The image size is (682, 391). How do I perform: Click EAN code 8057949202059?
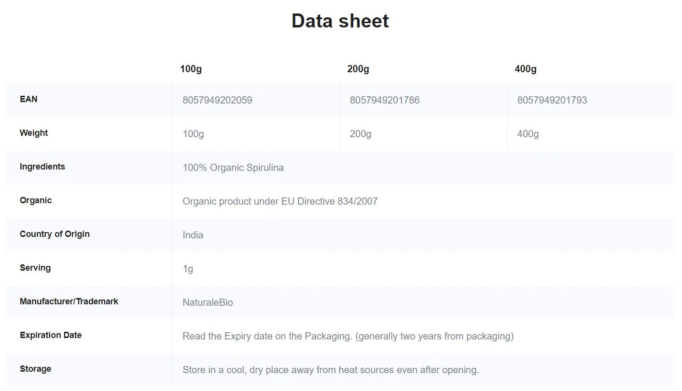pos(217,100)
